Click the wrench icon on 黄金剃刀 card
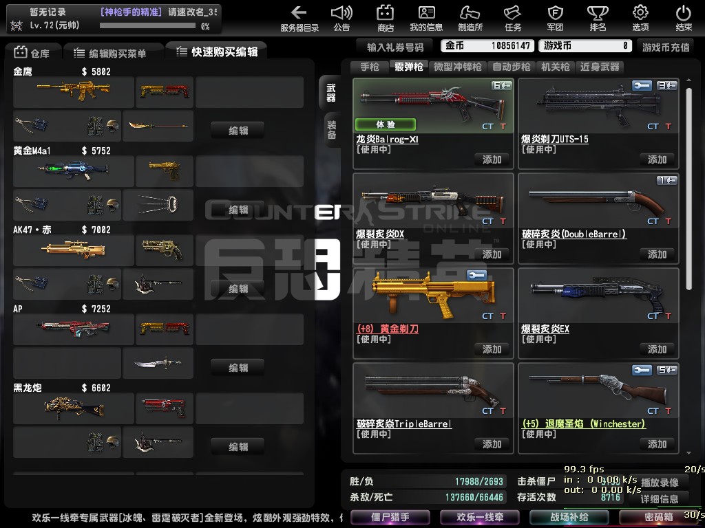705x528 pixels. (476, 275)
